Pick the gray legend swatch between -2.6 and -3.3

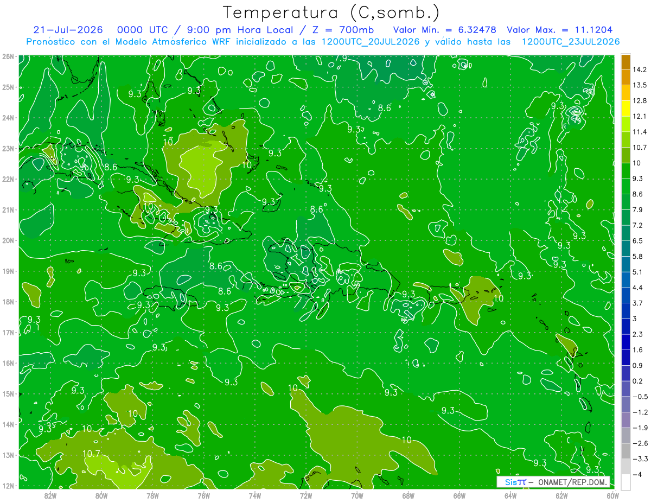626,451
